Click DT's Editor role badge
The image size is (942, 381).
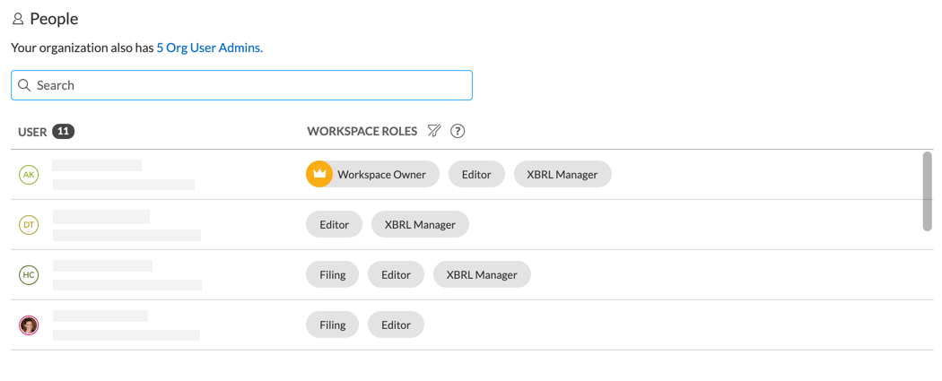[334, 224]
